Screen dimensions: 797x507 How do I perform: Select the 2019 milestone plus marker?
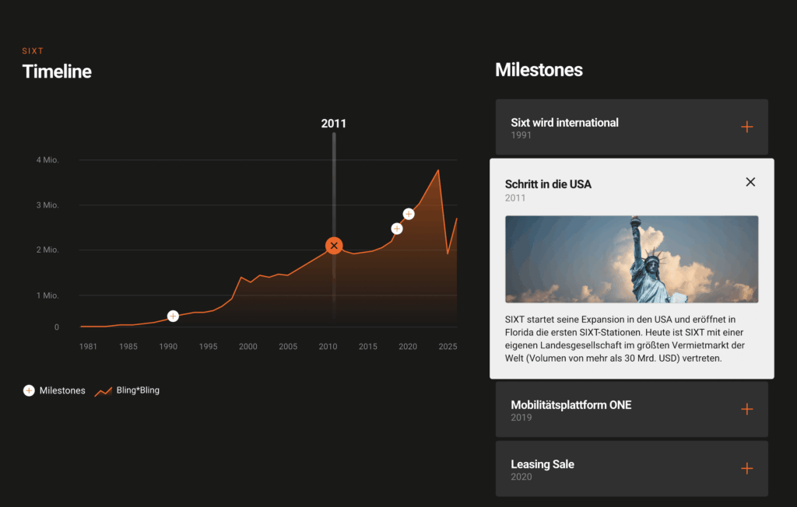point(397,229)
